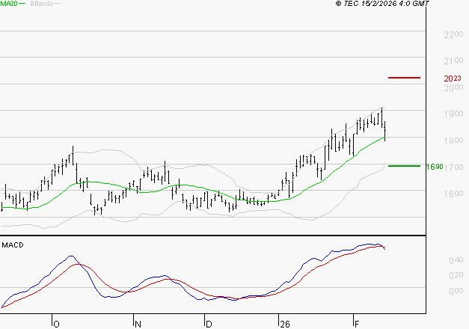Click the 1600 price axis label

pos(453,194)
